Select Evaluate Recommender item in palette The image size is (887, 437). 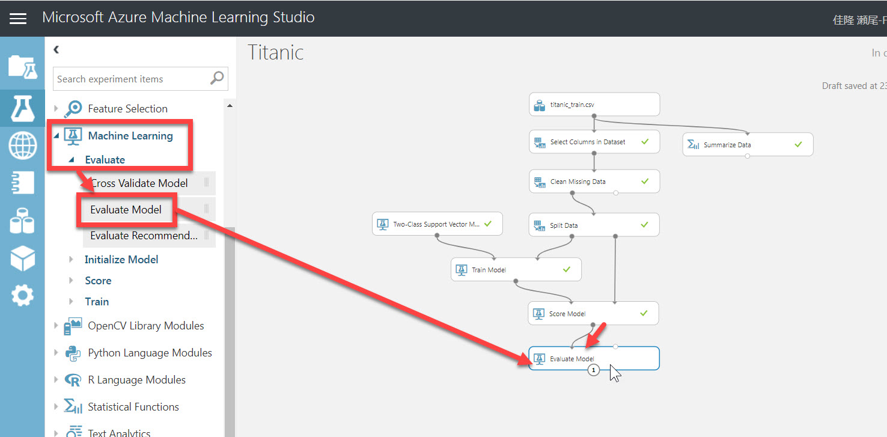click(x=149, y=236)
